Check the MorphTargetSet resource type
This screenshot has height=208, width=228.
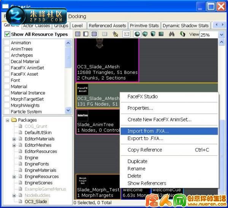pos(7,99)
